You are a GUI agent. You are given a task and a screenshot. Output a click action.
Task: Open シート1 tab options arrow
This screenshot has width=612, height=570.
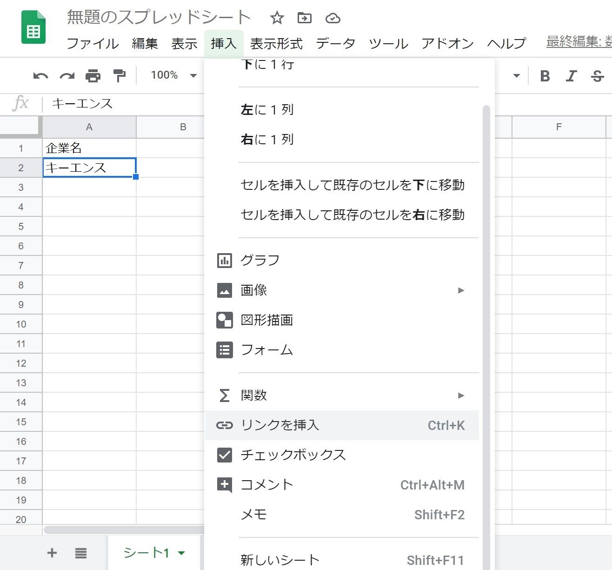pos(182,553)
